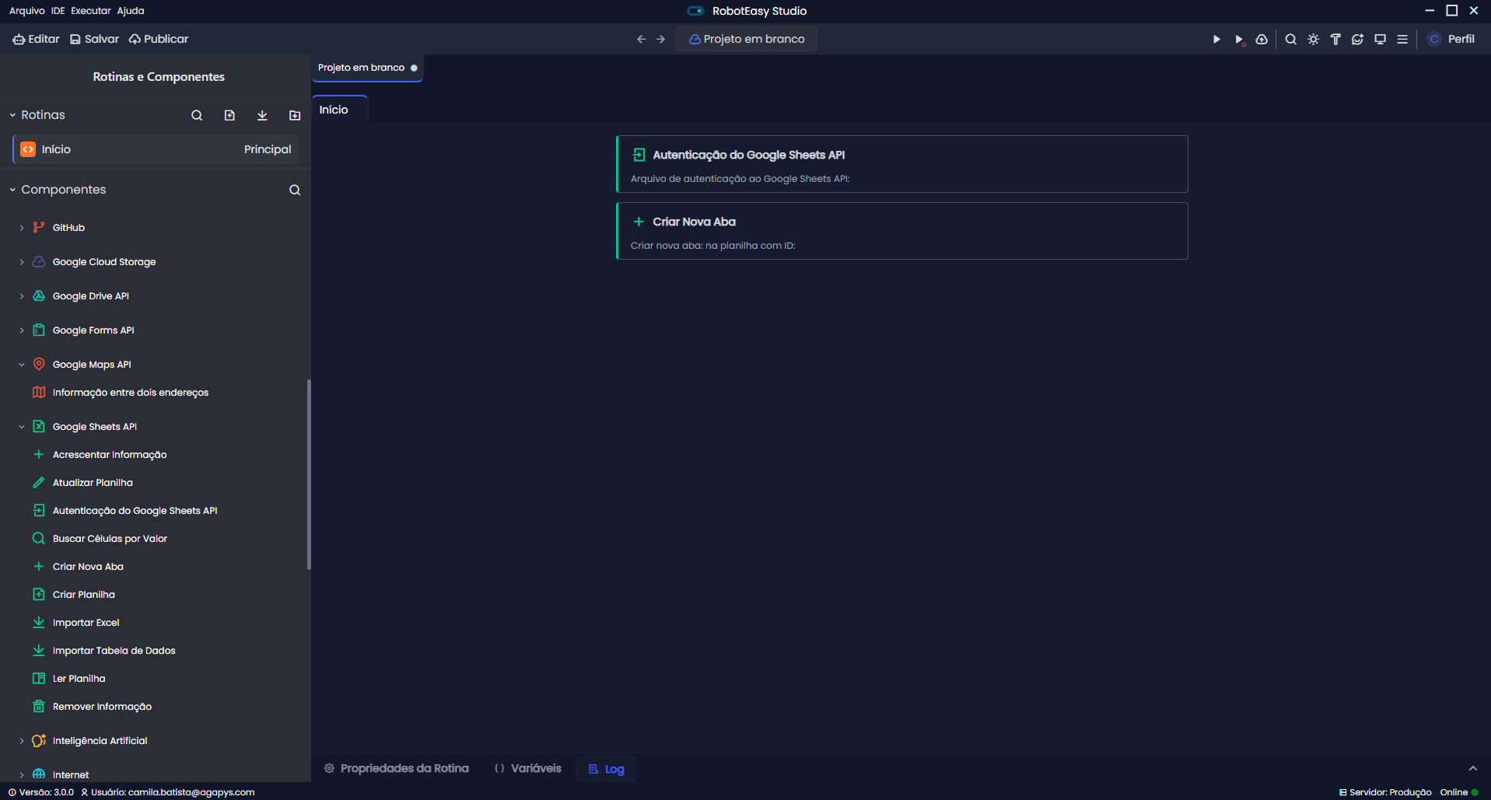
Task: Switch to the Variáveis tab
Action: [528, 768]
